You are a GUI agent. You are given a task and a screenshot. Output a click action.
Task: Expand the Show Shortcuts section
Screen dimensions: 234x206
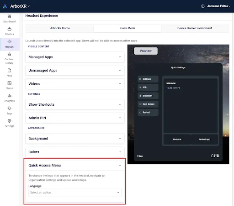(75, 104)
